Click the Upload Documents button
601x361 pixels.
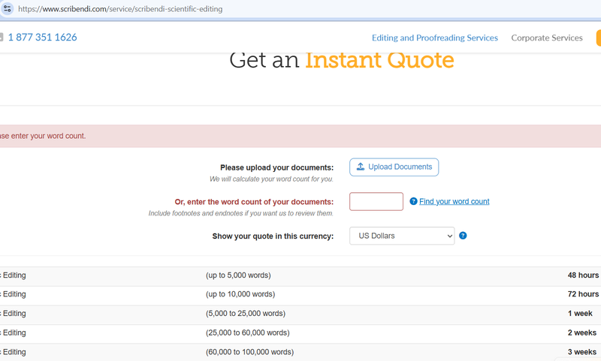[394, 167]
